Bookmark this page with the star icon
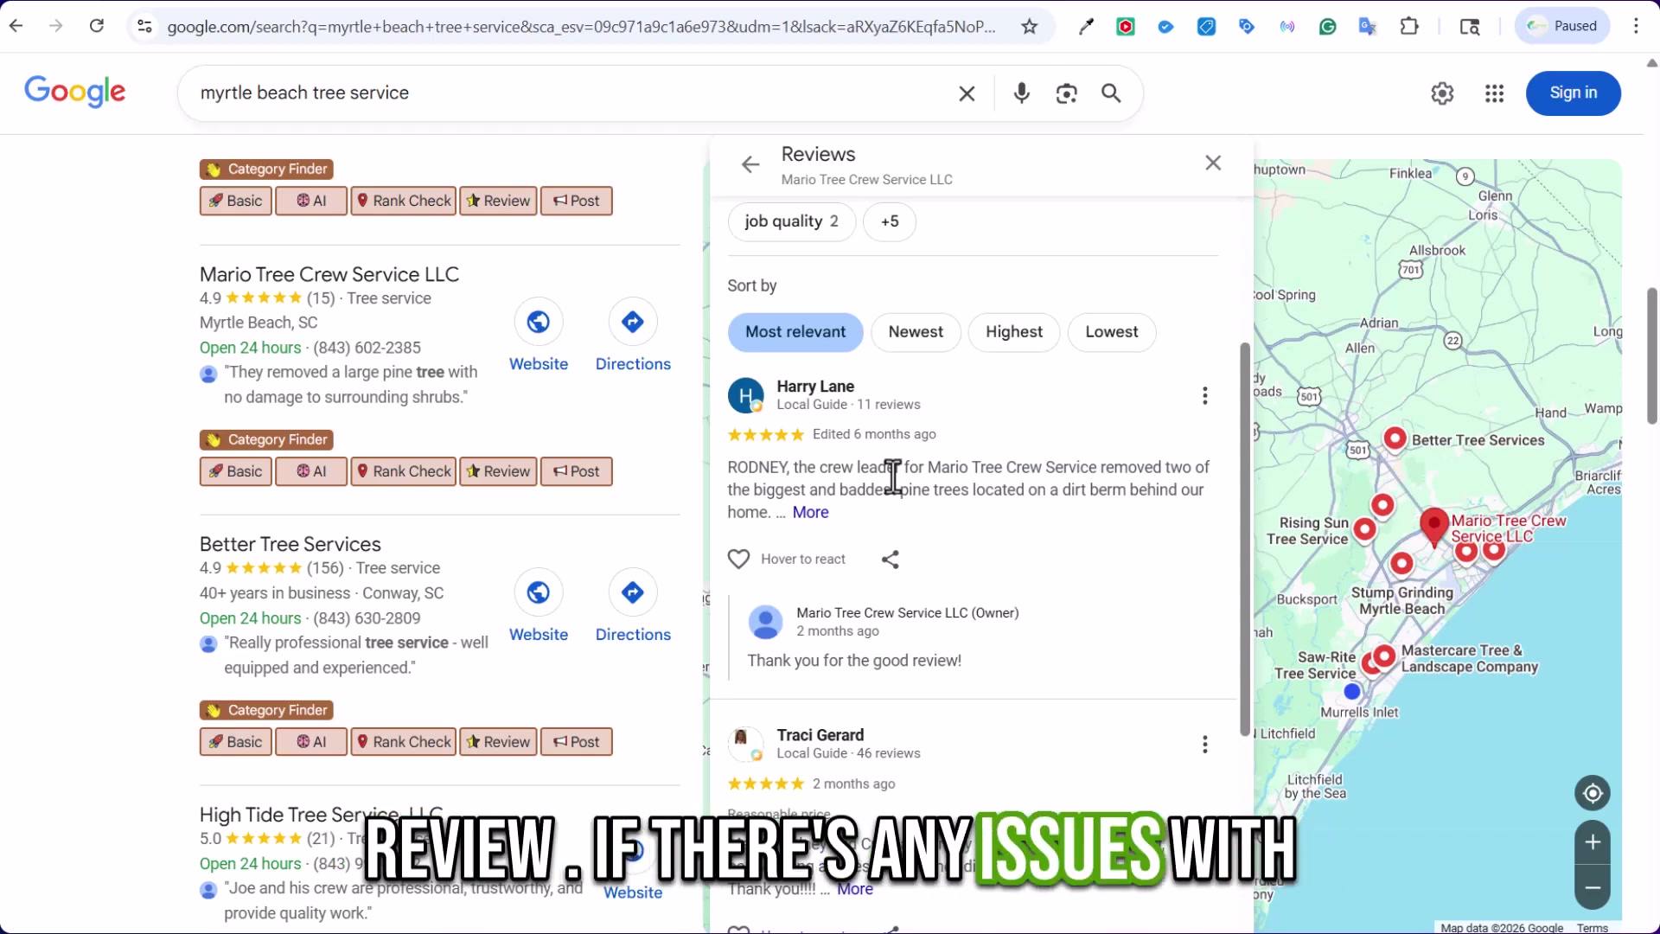 tap(1029, 27)
